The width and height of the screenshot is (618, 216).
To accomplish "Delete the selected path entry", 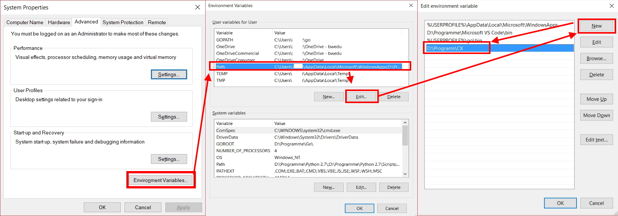I will [596, 75].
